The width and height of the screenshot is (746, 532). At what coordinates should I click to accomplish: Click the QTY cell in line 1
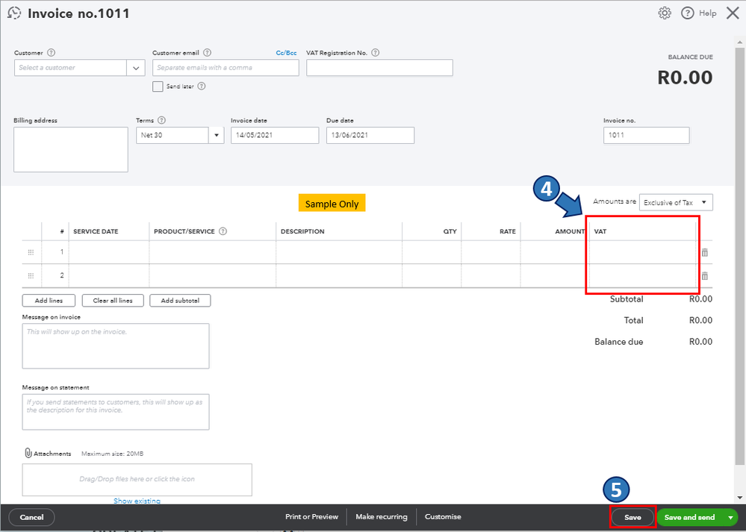pyautogui.click(x=432, y=252)
